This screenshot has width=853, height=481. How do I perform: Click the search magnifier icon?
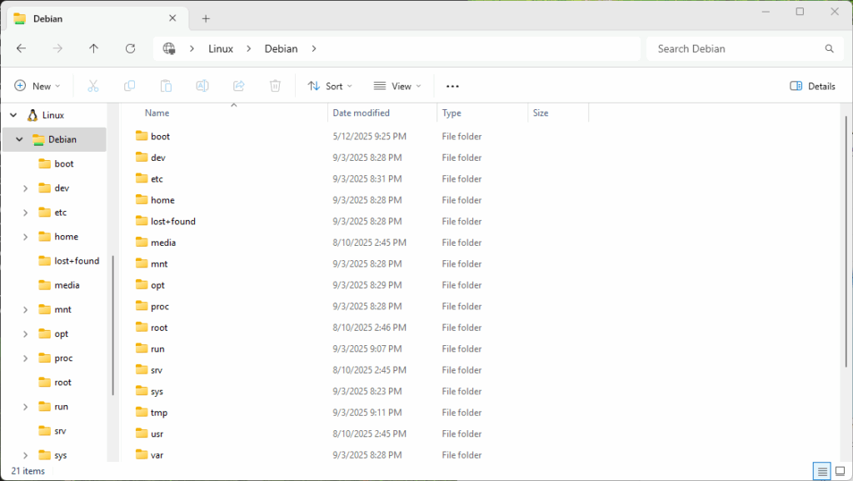[x=829, y=48]
